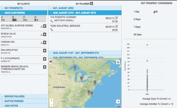The width and height of the screenshot is (177, 108).
Task: Select the map pin near Lake Superior
Action: pyautogui.click(x=75, y=68)
